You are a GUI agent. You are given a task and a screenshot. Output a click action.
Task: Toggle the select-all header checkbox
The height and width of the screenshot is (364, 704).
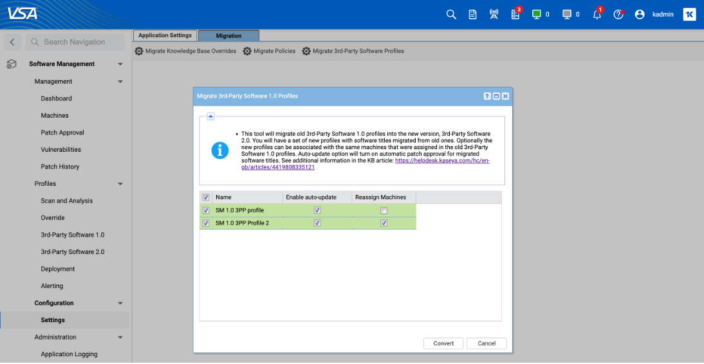[206, 197]
